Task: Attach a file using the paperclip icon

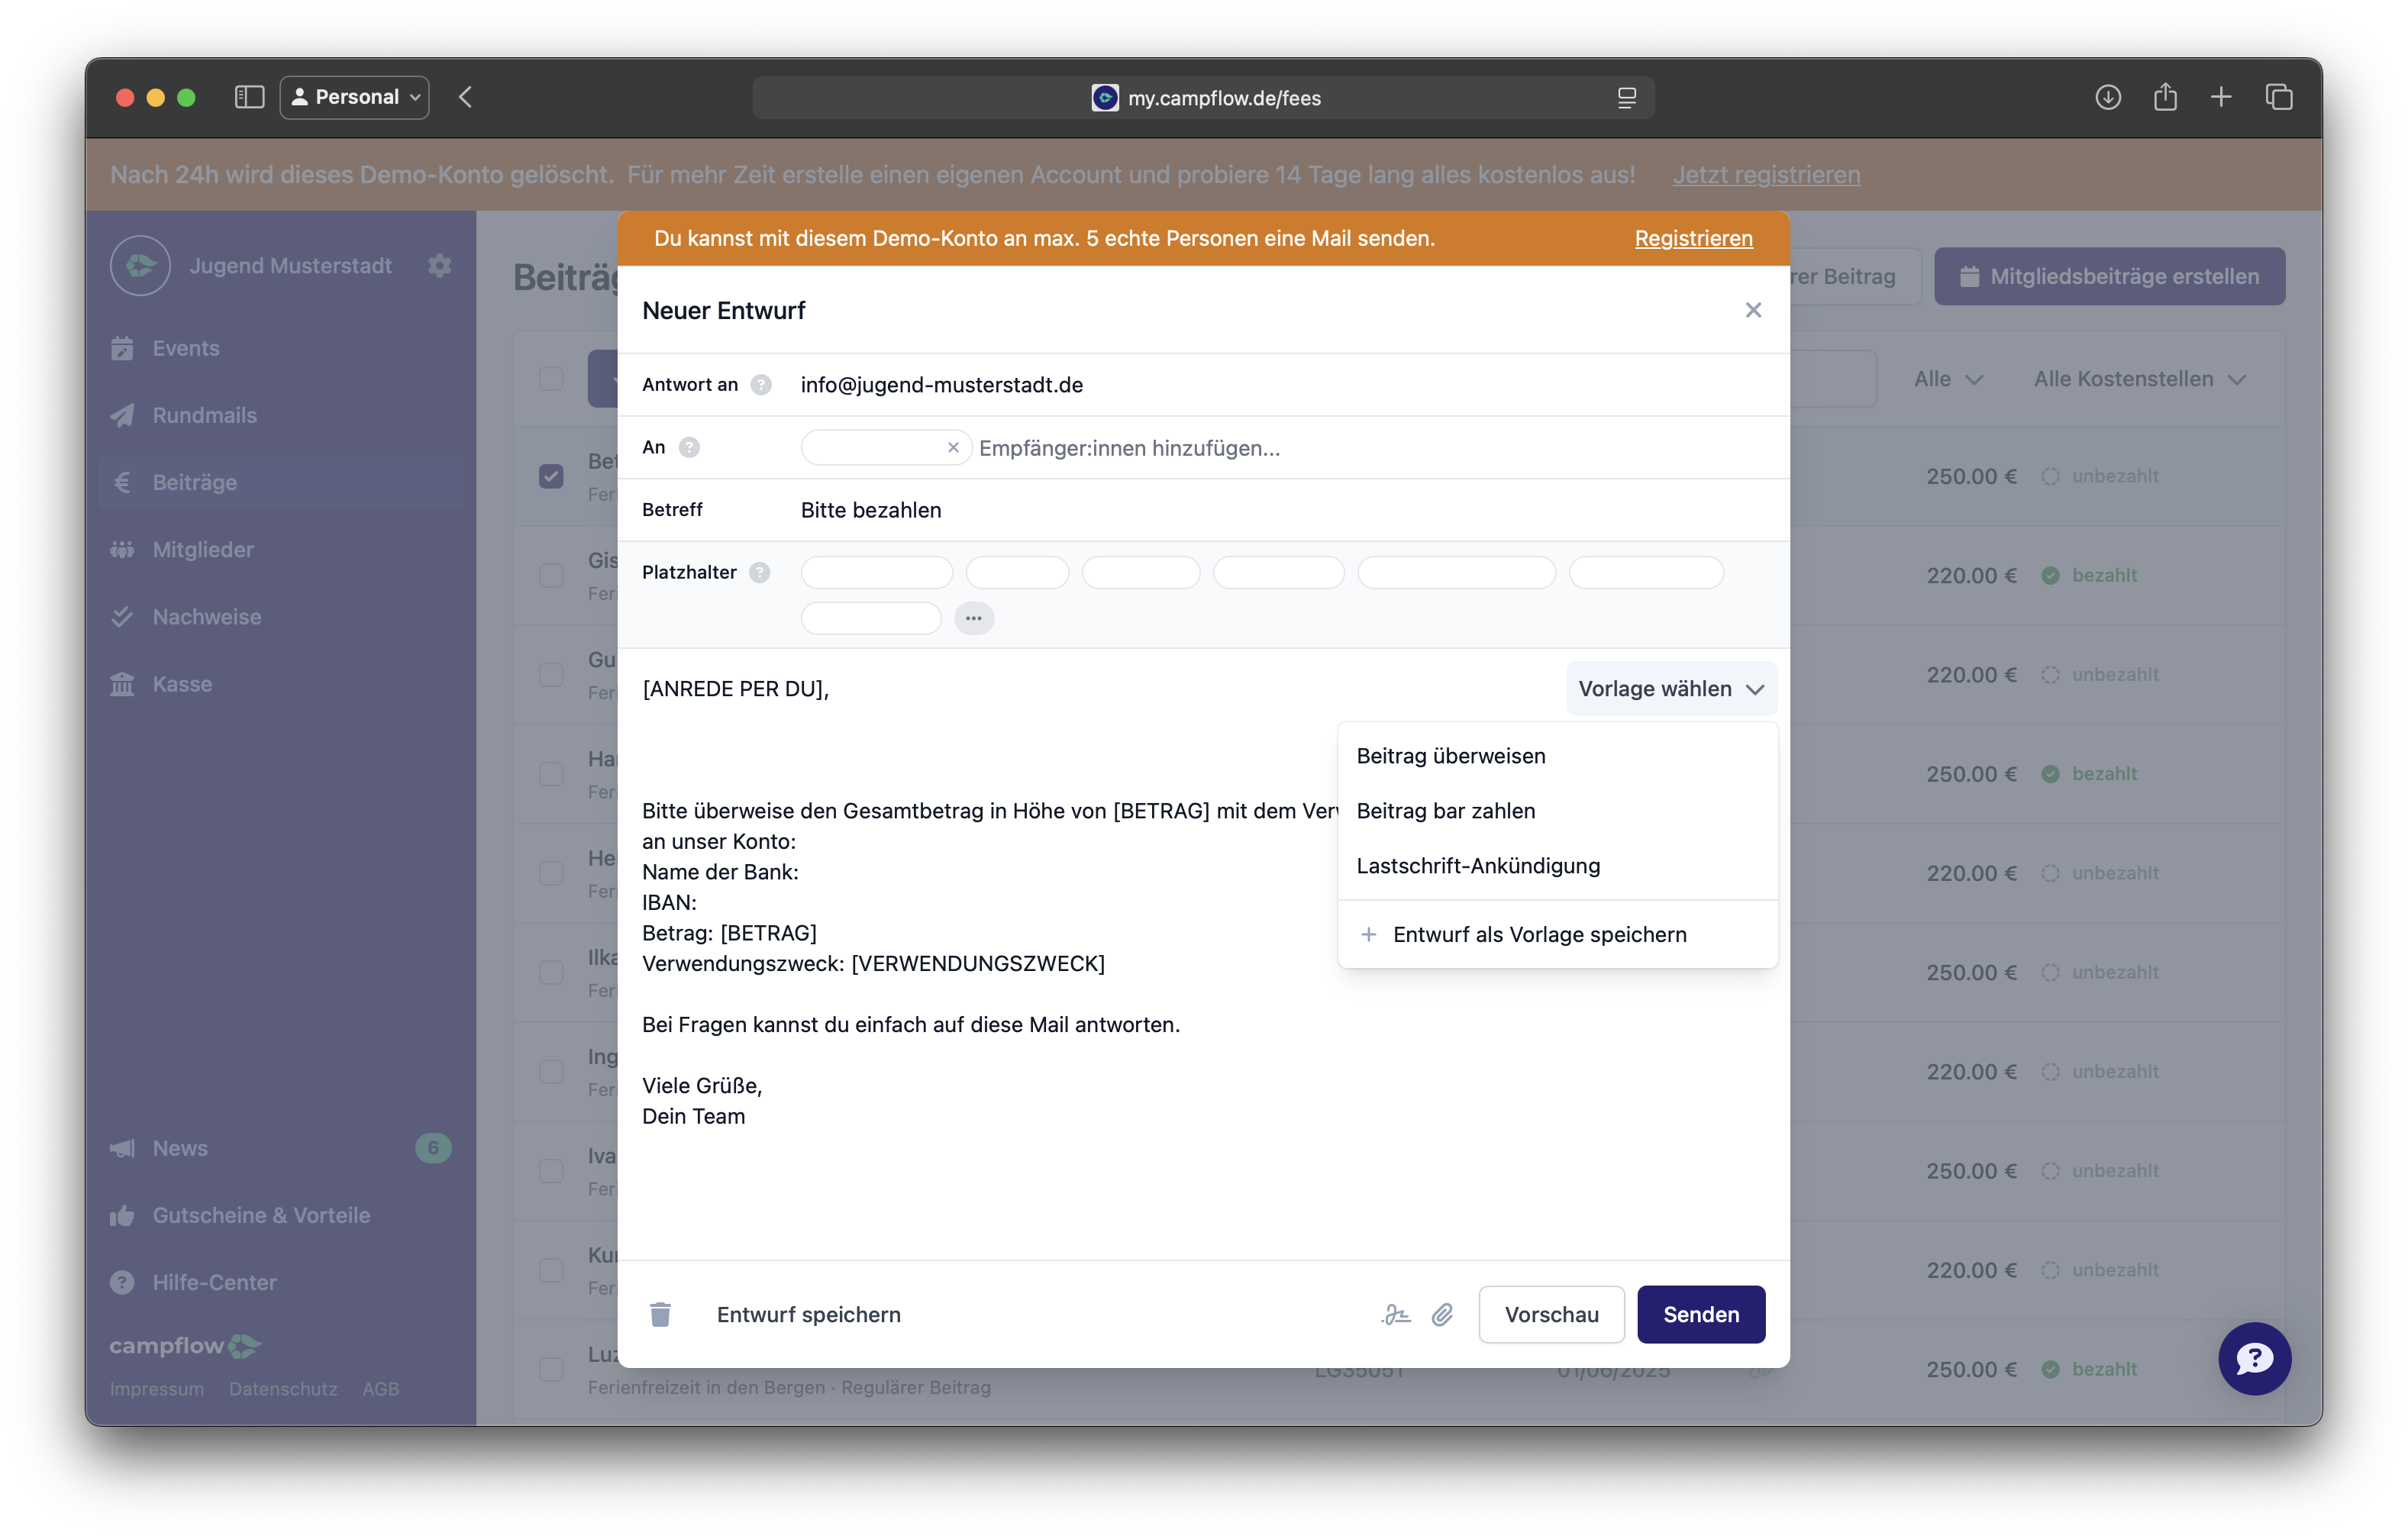Action: [1442, 1314]
